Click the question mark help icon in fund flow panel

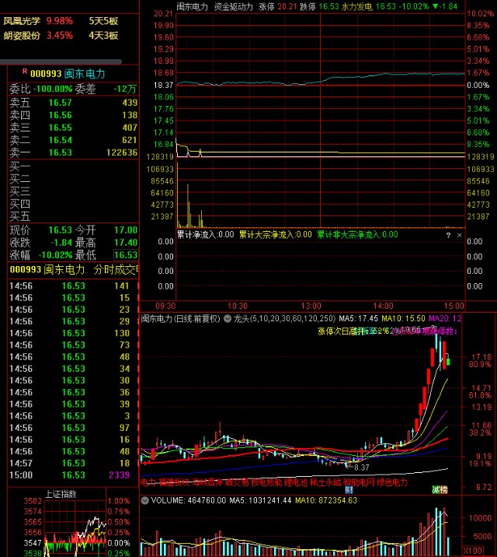pos(448,235)
